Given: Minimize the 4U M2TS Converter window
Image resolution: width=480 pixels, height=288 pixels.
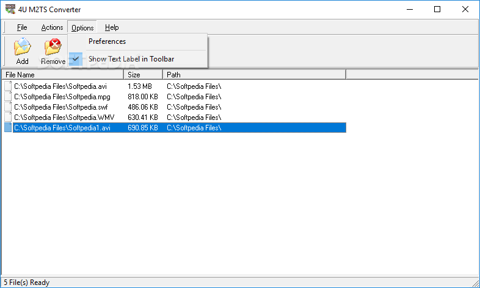Looking at the screenshot, I should point(410,10).
